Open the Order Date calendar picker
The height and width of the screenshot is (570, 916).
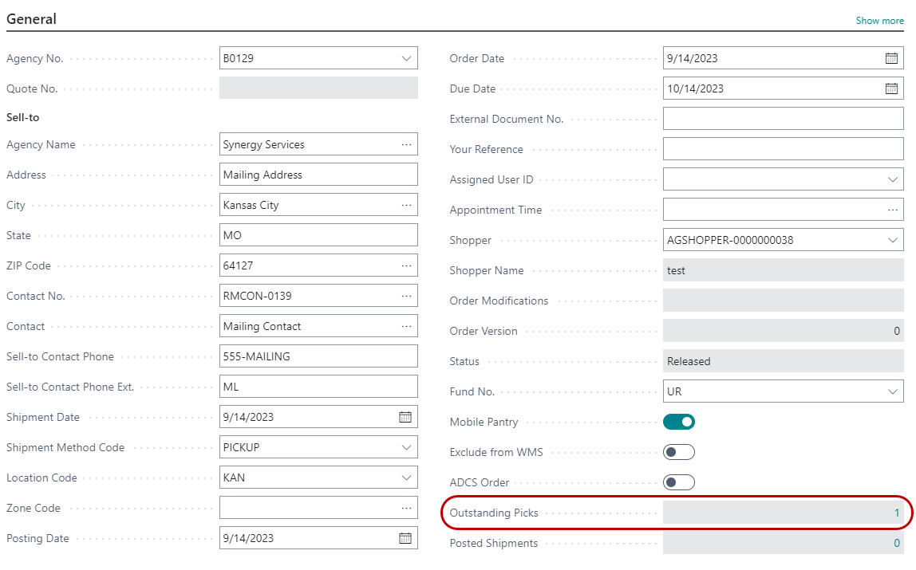[x=891, y=58]
